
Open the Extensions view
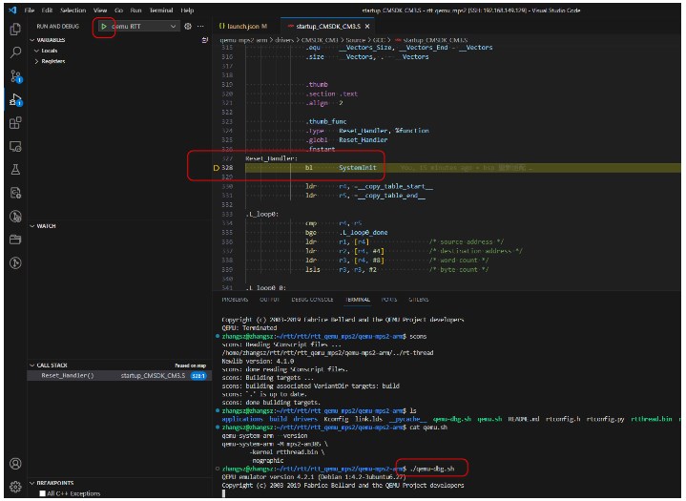click(14, 123)
